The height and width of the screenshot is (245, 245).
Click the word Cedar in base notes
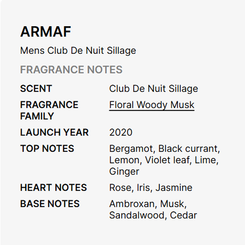coord(183,215)
